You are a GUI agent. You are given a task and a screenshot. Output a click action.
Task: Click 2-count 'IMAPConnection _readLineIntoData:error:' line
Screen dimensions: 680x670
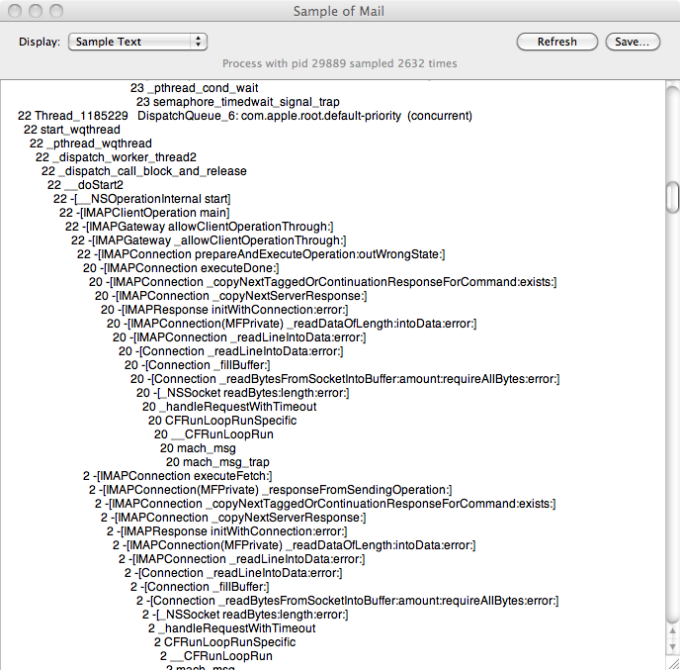[242, 560]
